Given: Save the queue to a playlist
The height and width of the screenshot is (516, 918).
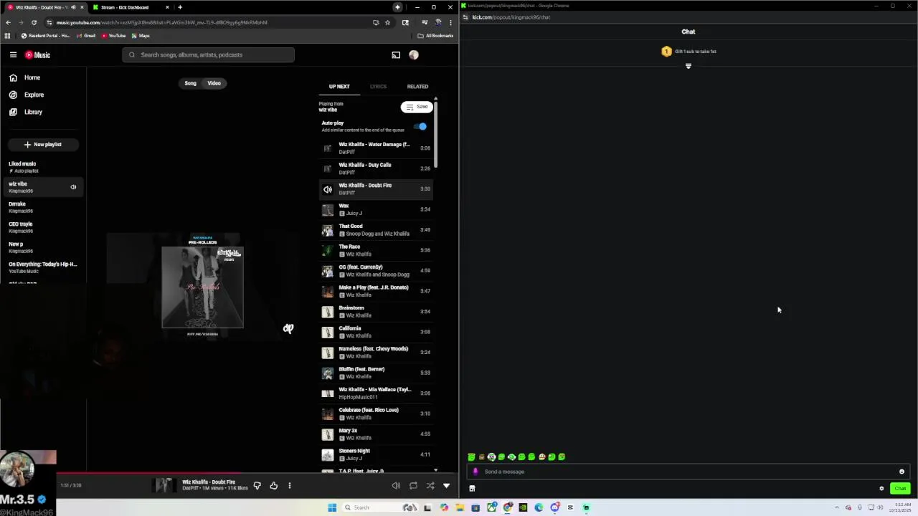Looking at the screenshot, I should (417, 107).
